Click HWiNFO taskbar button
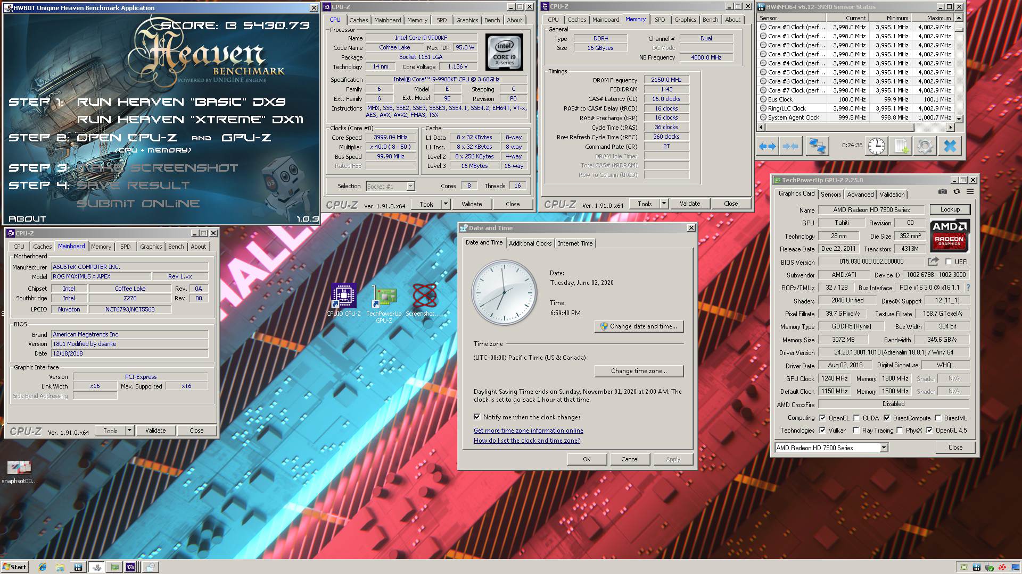1022x574 pixels. click(x=78, y=567)
